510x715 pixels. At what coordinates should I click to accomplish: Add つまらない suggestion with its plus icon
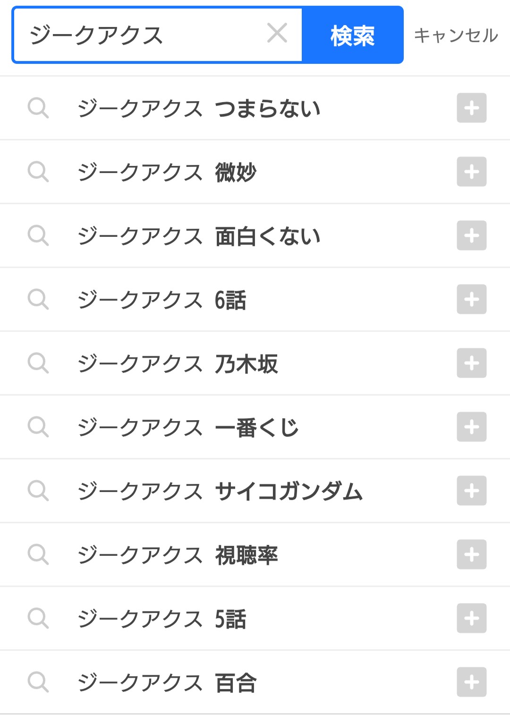[x=471, y=108]
